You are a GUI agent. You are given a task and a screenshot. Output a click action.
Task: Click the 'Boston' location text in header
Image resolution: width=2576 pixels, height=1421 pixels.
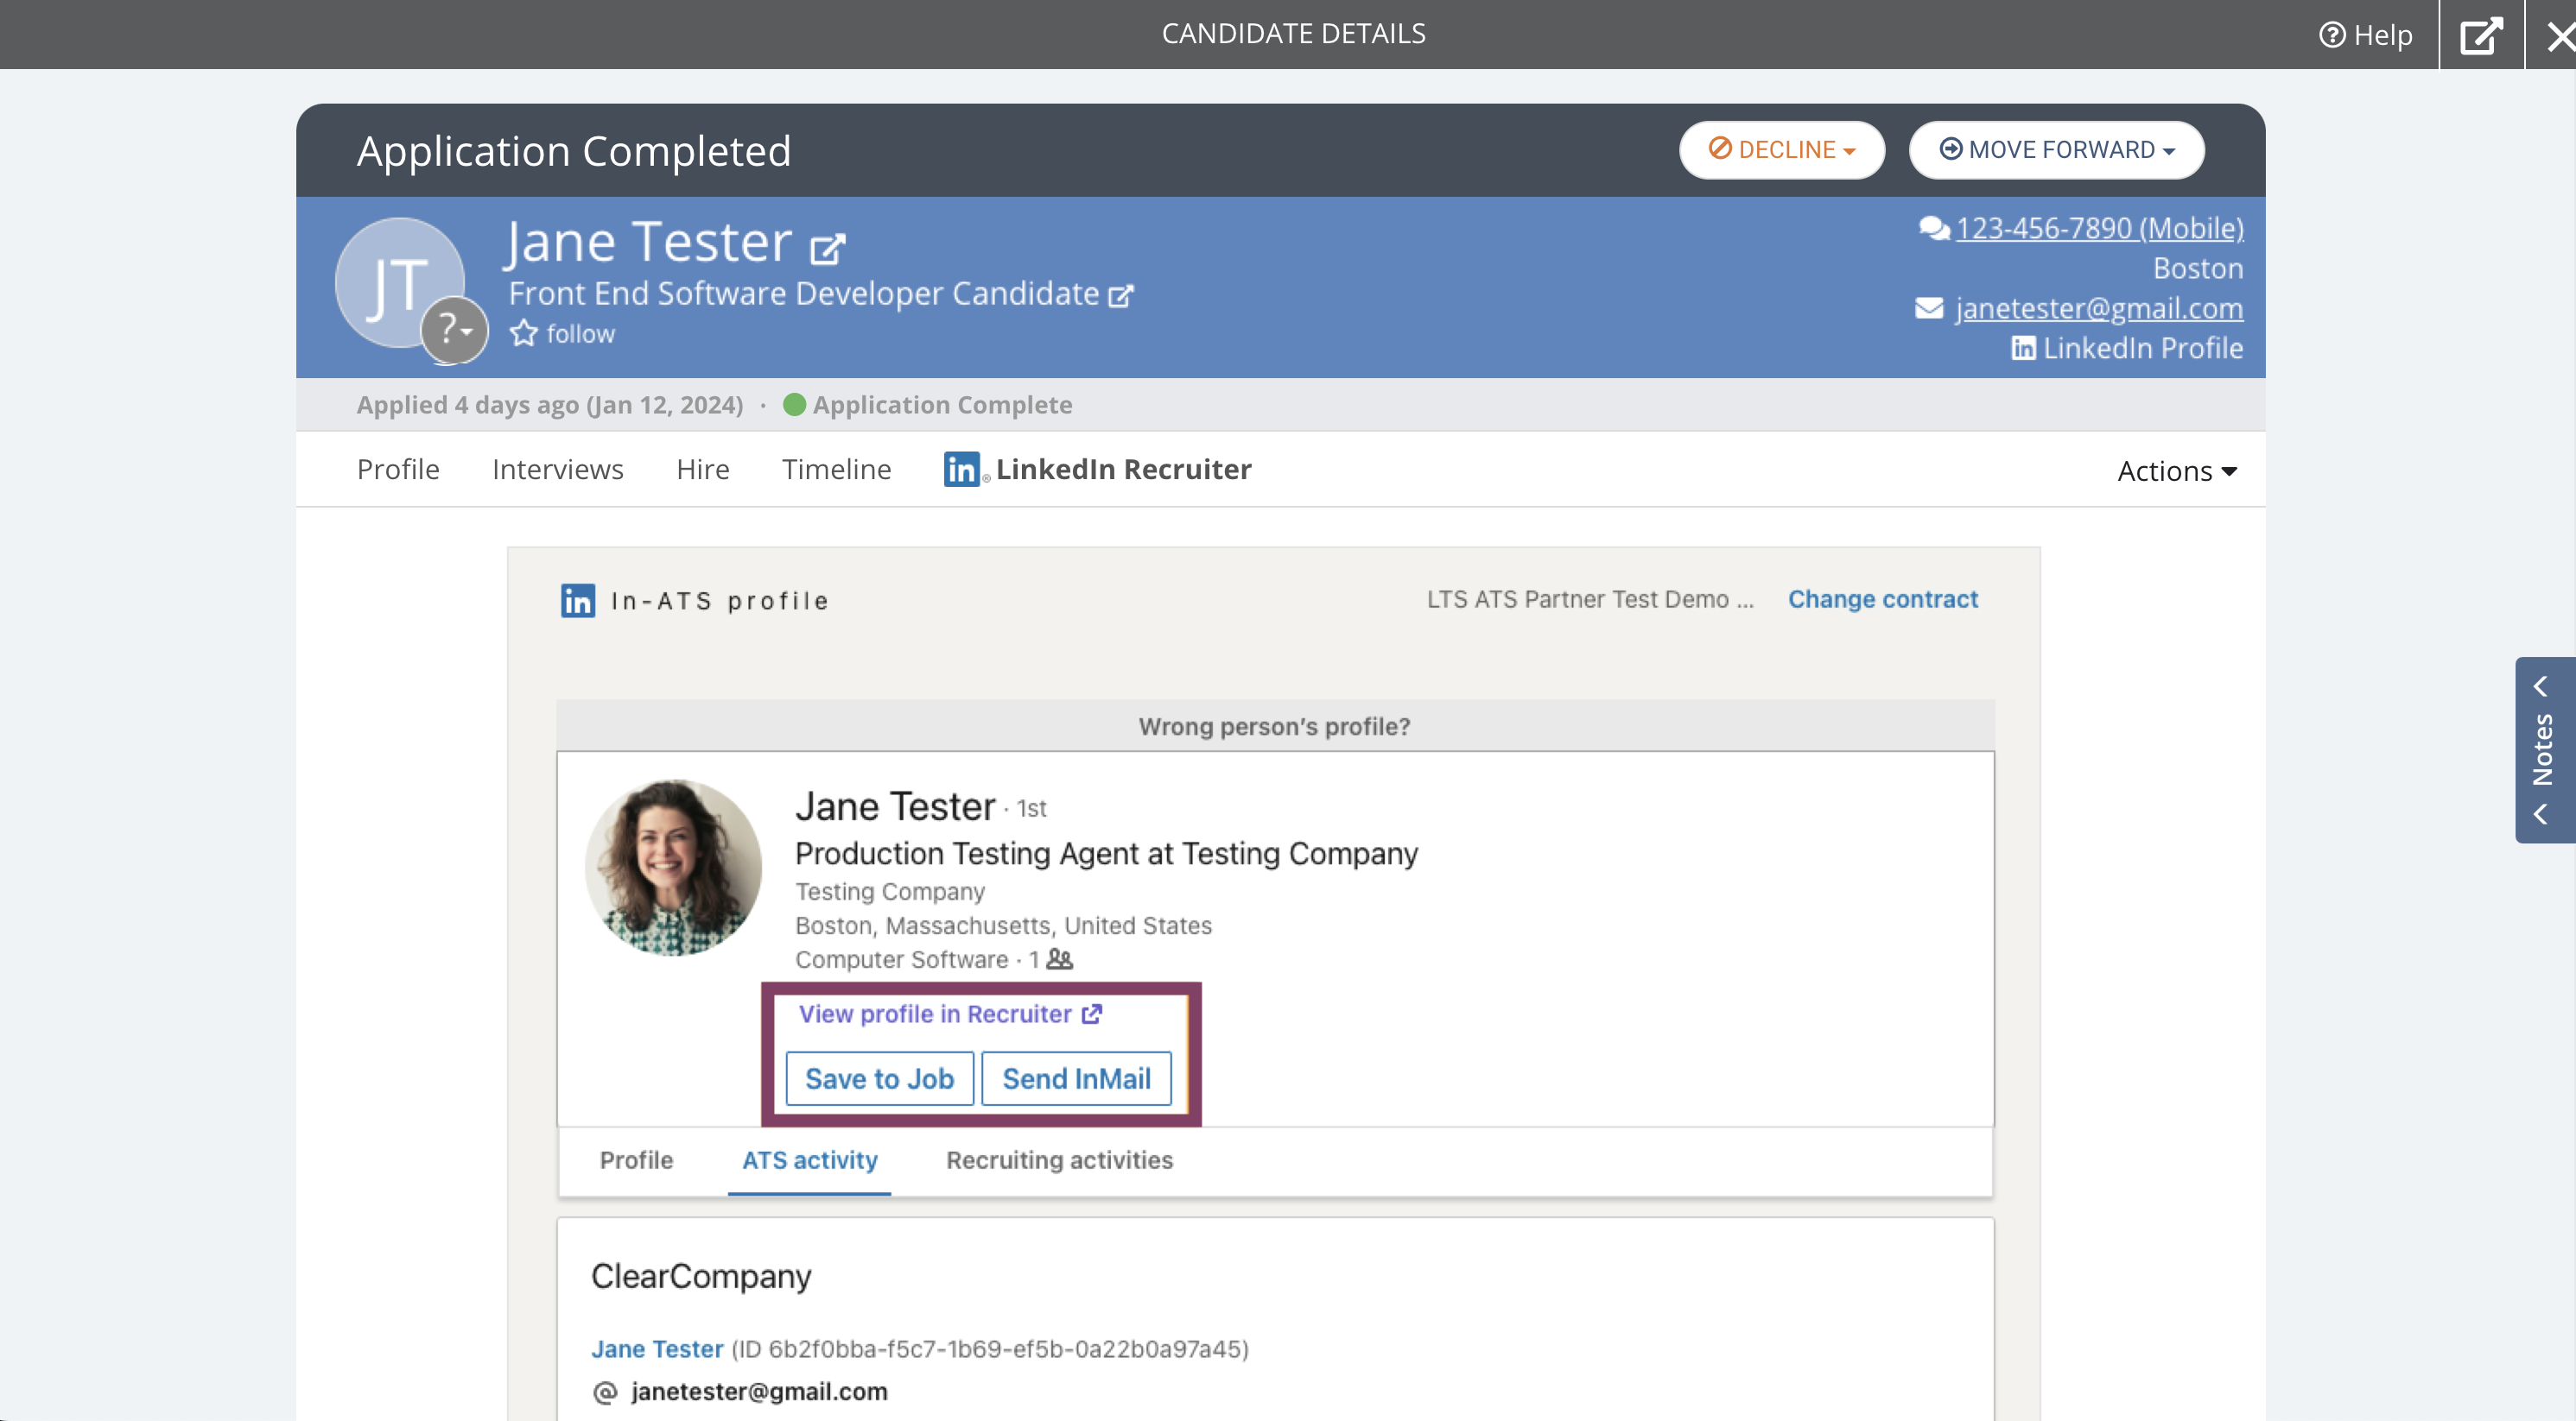tap(2198, 268)
